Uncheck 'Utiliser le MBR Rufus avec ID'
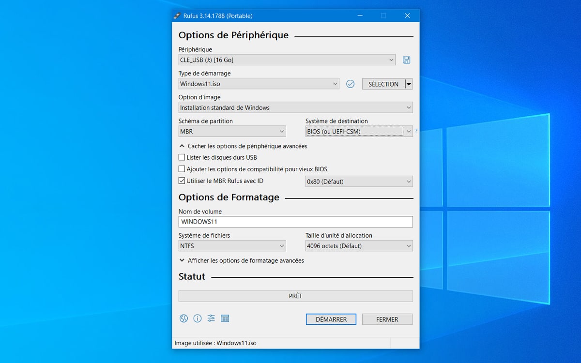Screen dimensions: 581x363 point(182,180)
